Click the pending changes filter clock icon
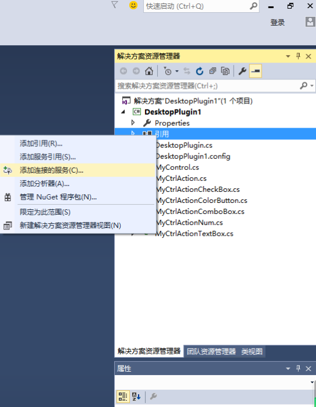The height and width of the screenshot is (407, 316). click(168, 71)
